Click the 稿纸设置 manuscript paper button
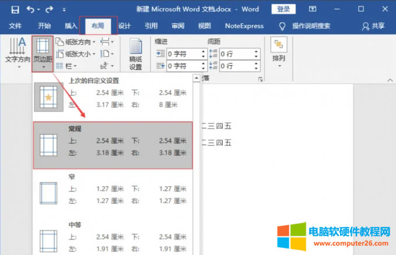This screenshot has width=396, height=255. (x=136, y=54)
